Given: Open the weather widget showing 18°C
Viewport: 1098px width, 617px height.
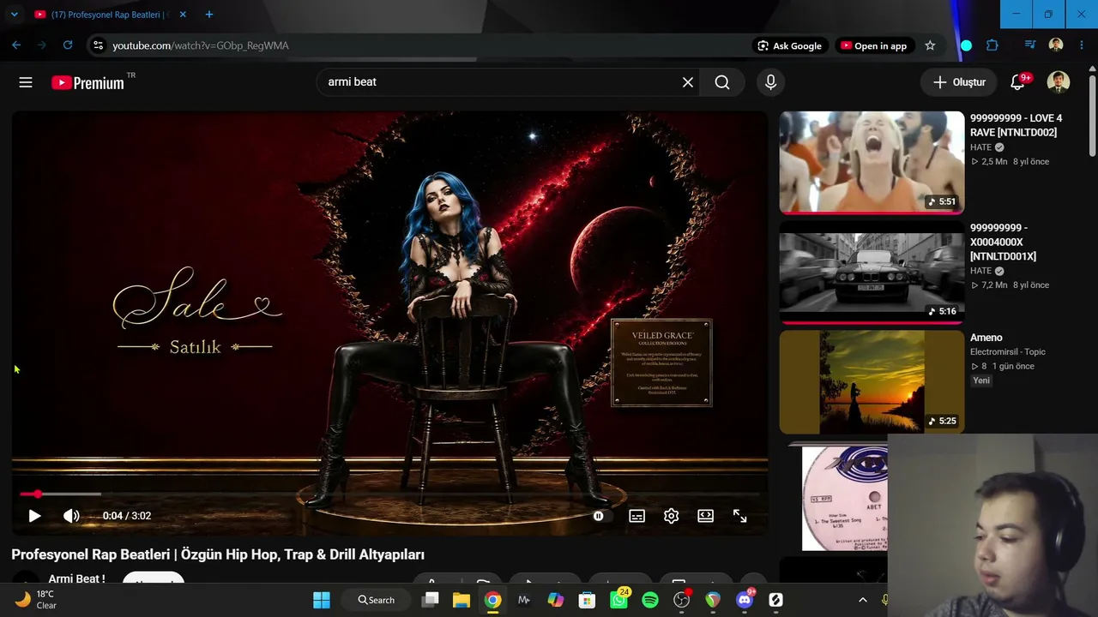Looking at the screenshot, I should point(36,600).
